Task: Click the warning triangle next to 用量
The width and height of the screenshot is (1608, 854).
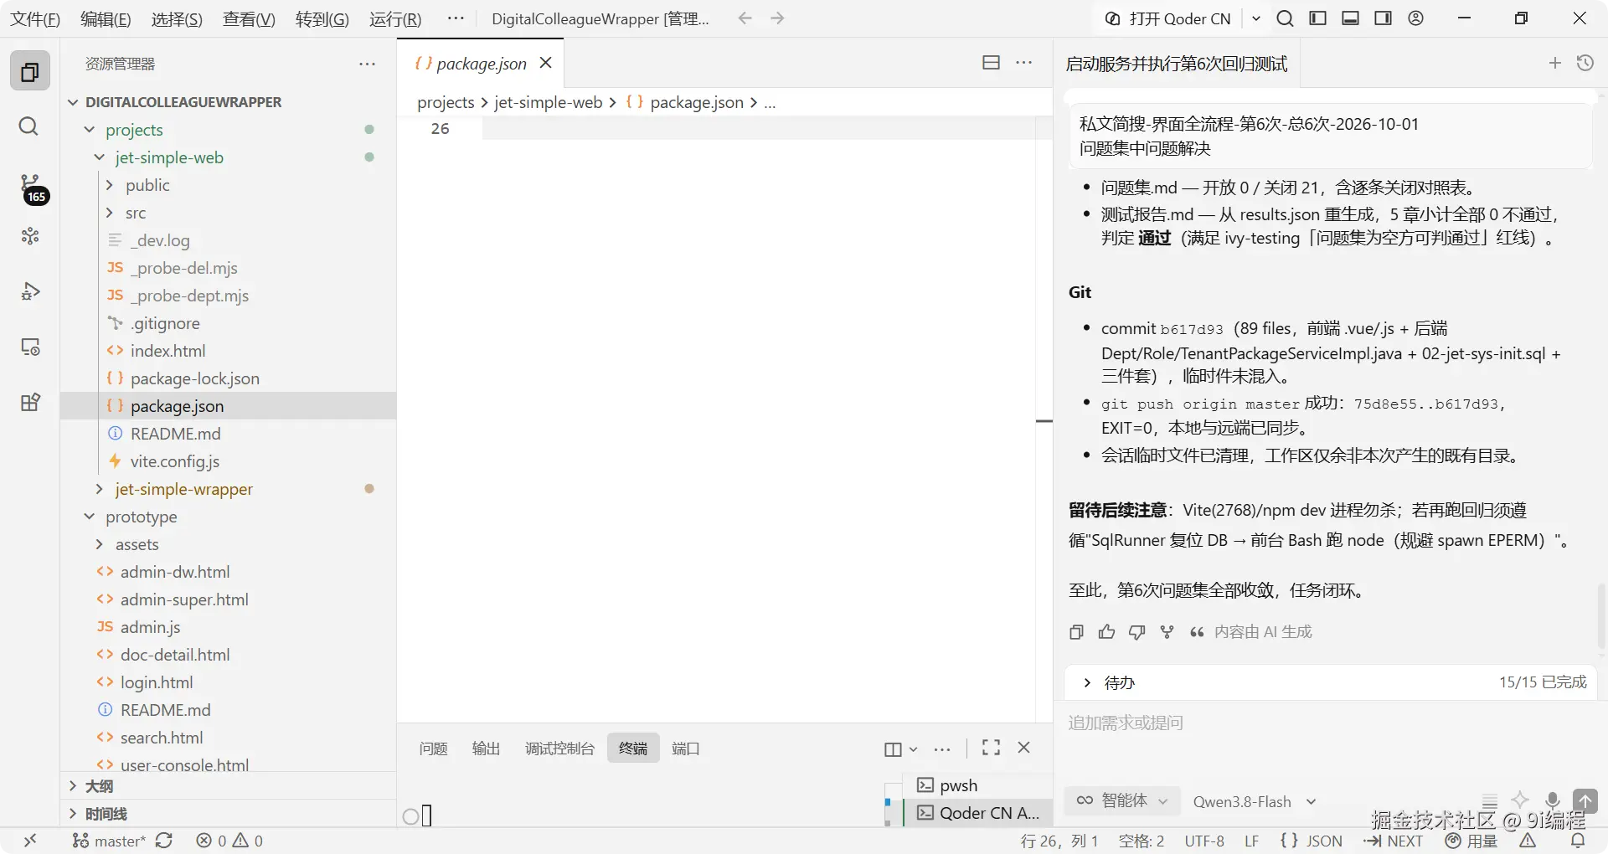Action: tap(1528, 841)
